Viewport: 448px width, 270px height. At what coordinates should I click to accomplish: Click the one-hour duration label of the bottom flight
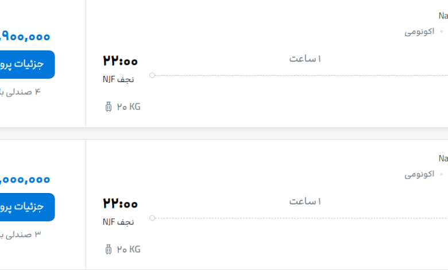pyautogui.click(x=305, y=202)
